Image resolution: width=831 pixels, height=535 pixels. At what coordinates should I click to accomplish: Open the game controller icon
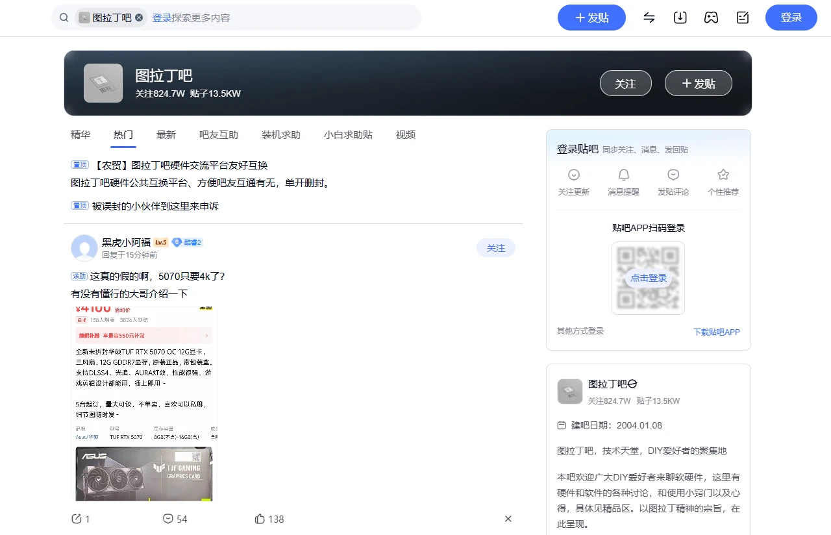click(x=712, y=18)
